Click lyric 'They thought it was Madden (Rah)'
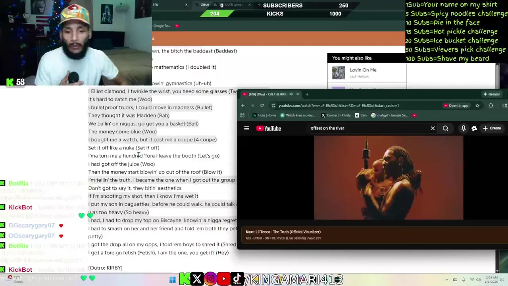 point(129,116)
